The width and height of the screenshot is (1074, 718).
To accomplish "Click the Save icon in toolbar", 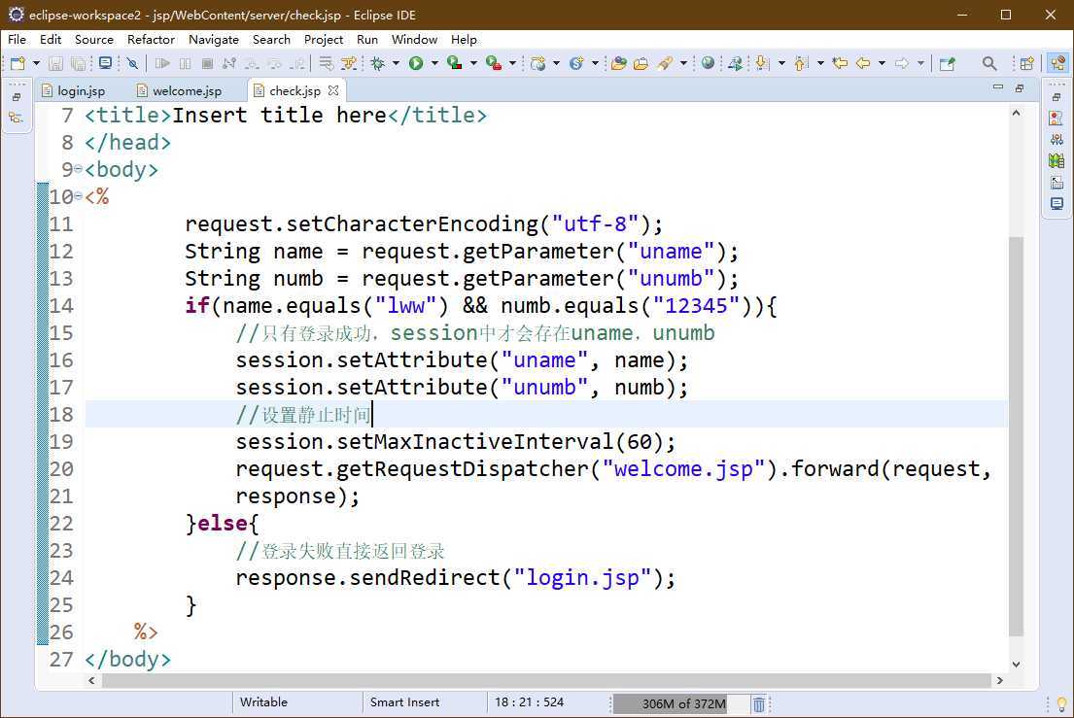I will click(x=56, y=64).
